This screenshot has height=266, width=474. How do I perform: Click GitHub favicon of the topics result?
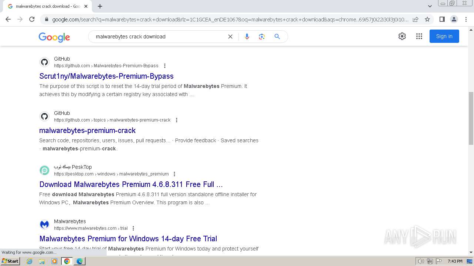tap(44, 116)
